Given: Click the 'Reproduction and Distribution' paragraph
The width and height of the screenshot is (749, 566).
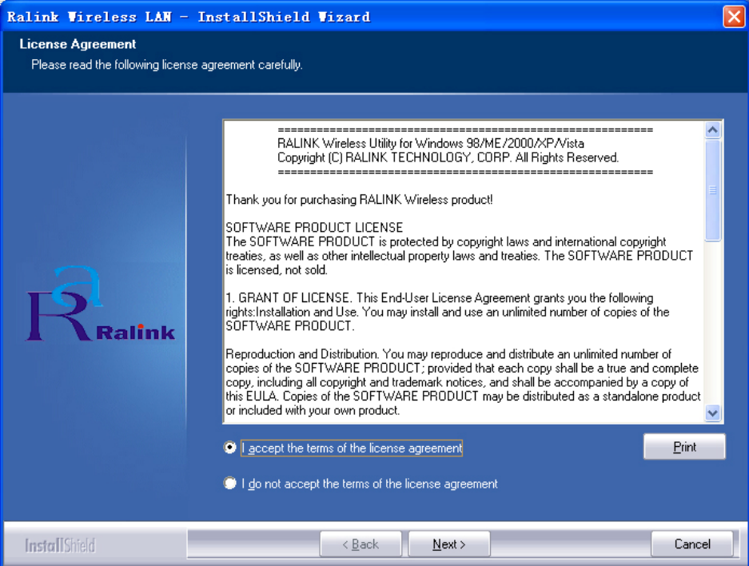Looking at the screenshot, I should 463,382.
